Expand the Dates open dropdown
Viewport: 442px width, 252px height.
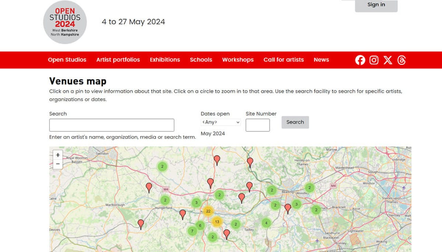click(221, 122)
